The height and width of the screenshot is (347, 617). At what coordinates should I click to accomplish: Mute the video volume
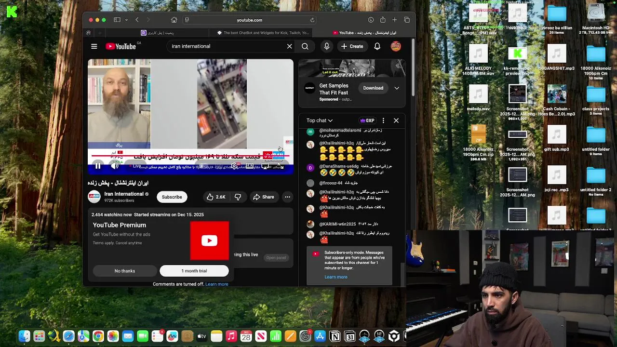(x=115, y=166)
